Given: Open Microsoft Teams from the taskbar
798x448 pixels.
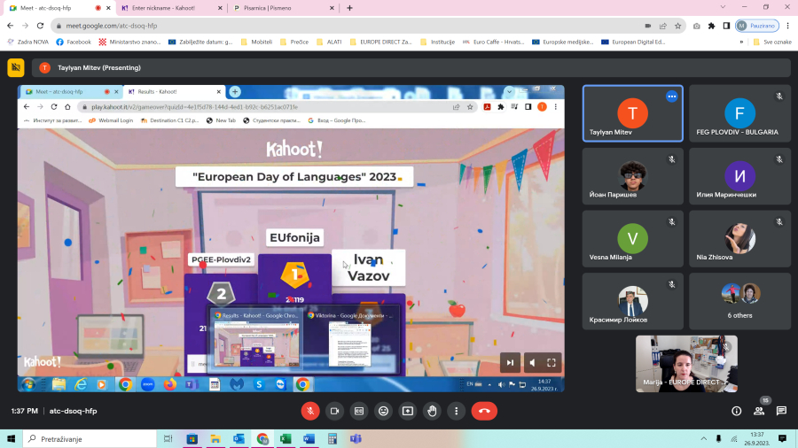Looking at the screenshot, I should tap(356, 439).
